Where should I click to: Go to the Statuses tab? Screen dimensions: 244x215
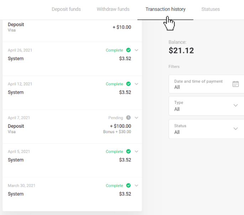coord(211,9)
